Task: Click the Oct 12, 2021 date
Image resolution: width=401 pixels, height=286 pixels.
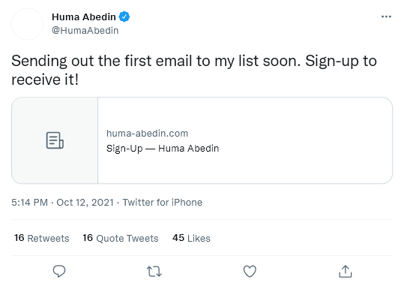Action: click(85, 203)
